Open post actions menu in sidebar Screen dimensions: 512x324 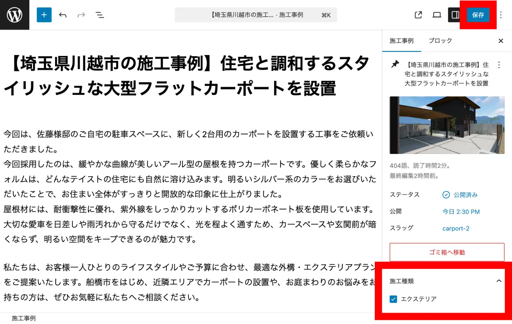point(499,65)
